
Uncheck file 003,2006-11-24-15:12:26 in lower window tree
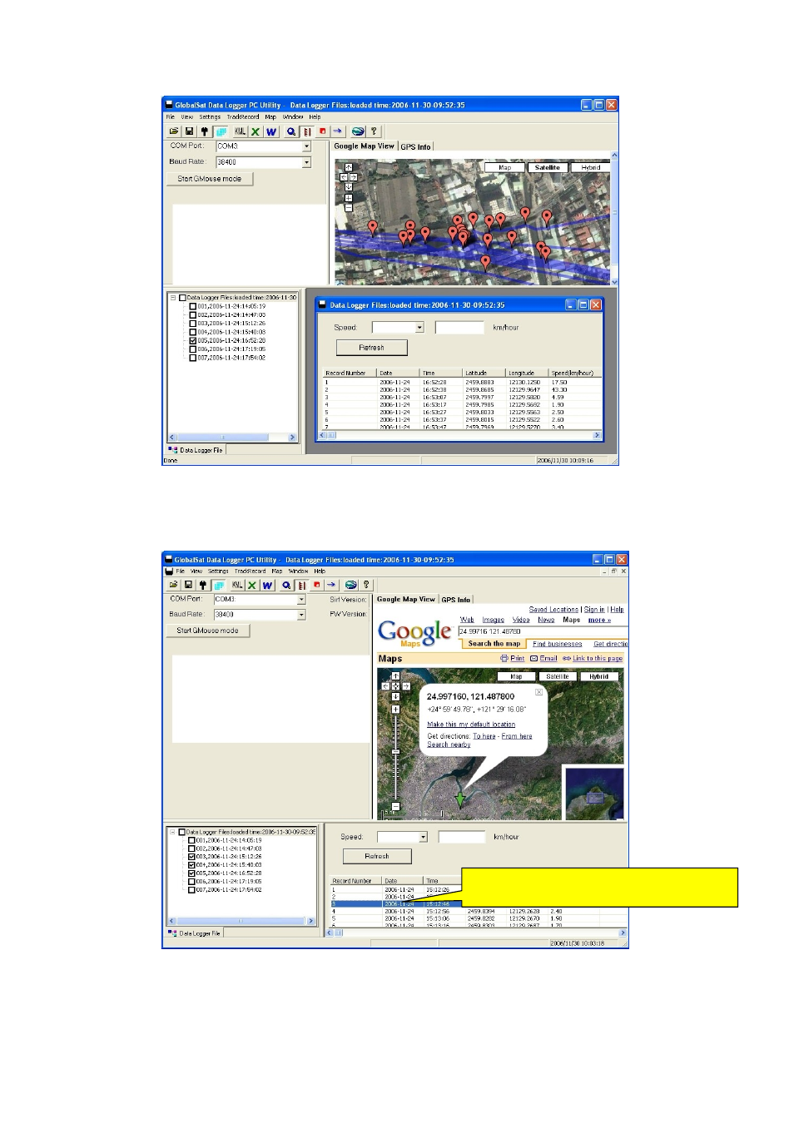pyautogui.click(x=191, y=857)
